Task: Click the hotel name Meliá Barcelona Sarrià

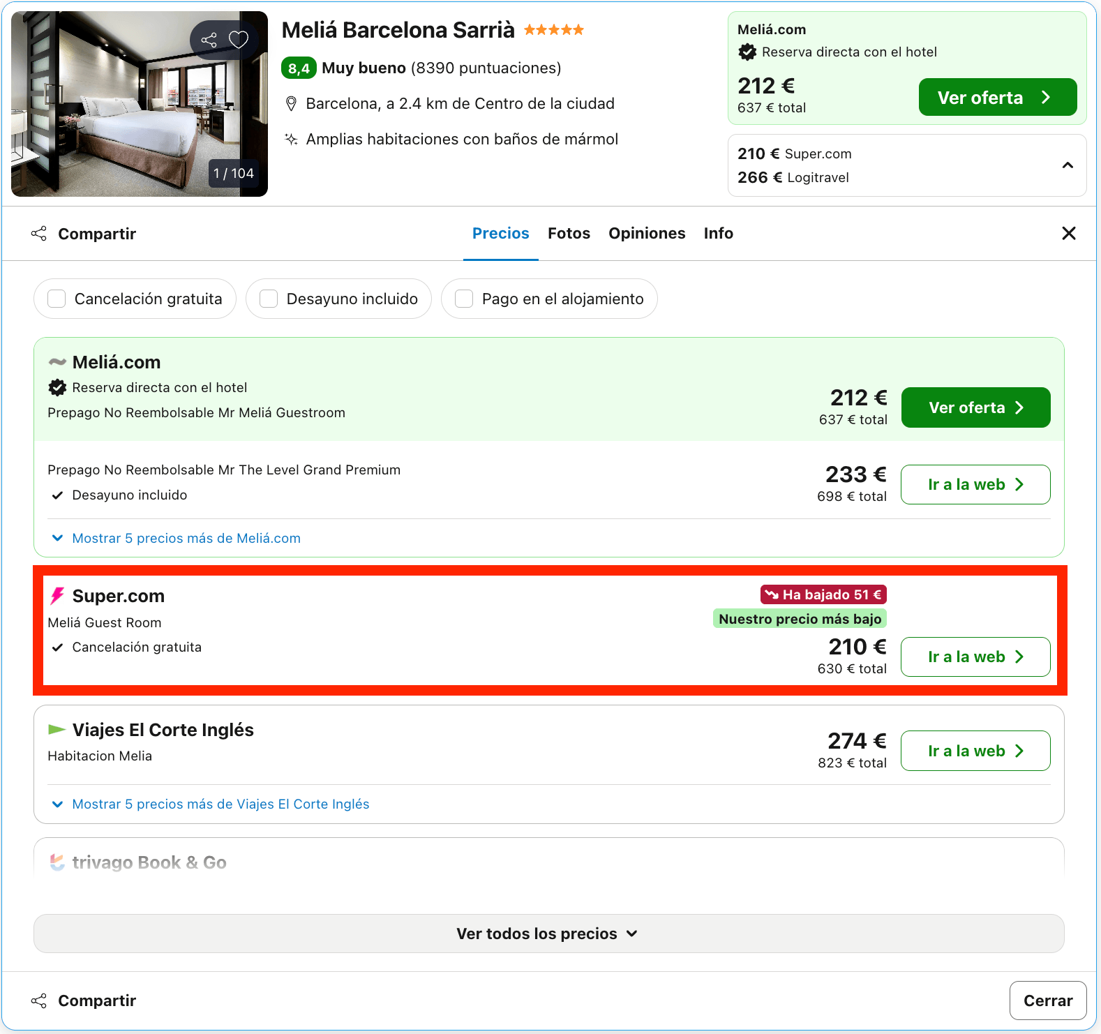Action: pyautogui.click(x=398, y=30)
